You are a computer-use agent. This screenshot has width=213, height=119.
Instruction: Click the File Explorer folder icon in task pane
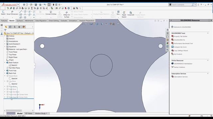[167, 37]
